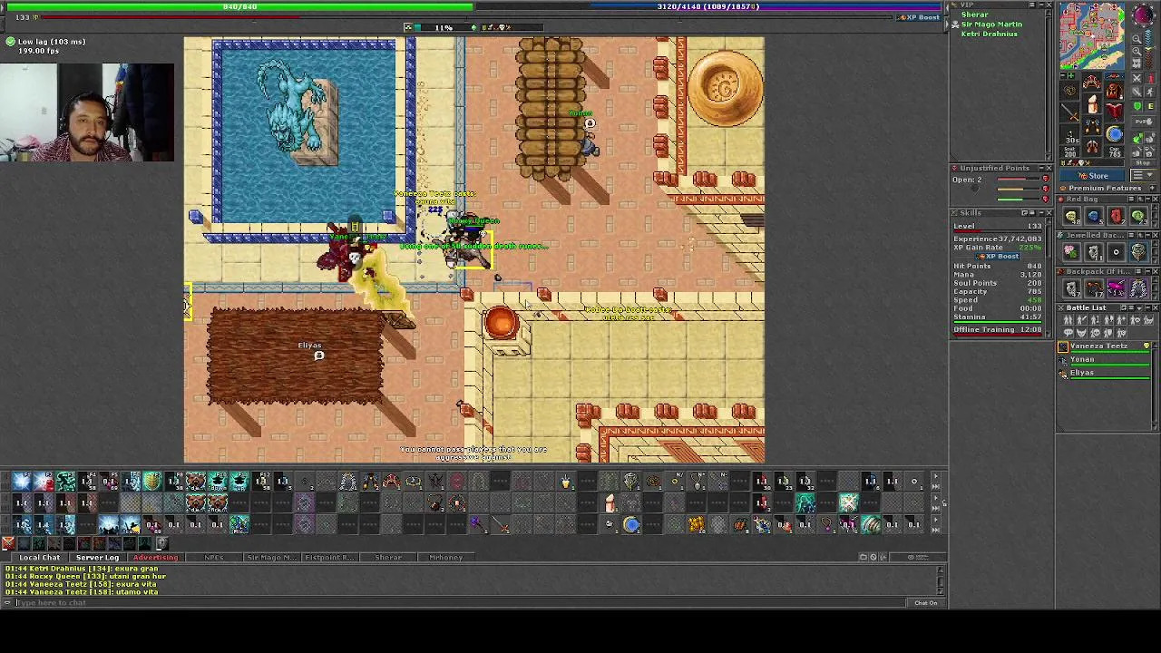Image resolution: width=1161 pixels, height=653 pixels.
Task: Pick pink flowers in Jewelled Backpack
Action: (1071, 251)
